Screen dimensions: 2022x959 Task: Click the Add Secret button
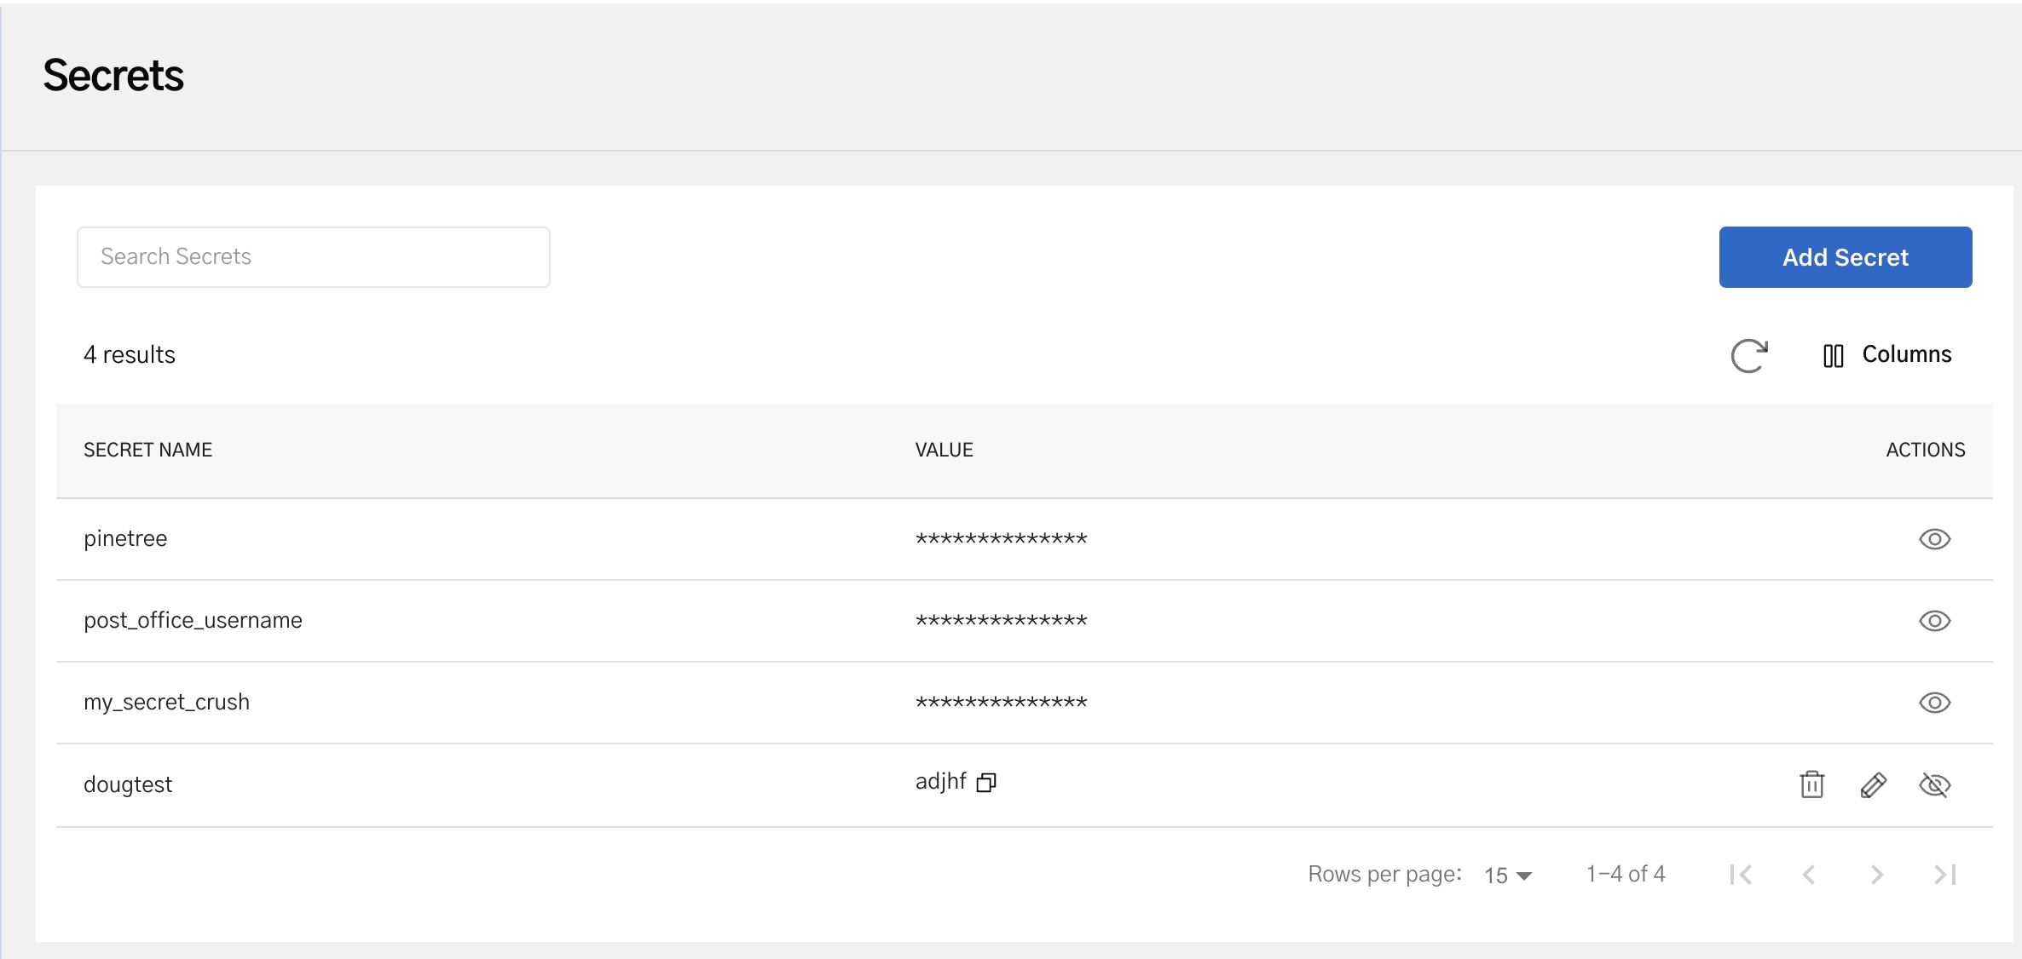(x=1845, y=256)
